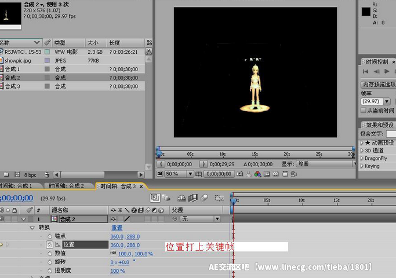This screenshot has width=396, height=278.
Task: Click the play button in time controls
Action: tap(387, 71)
